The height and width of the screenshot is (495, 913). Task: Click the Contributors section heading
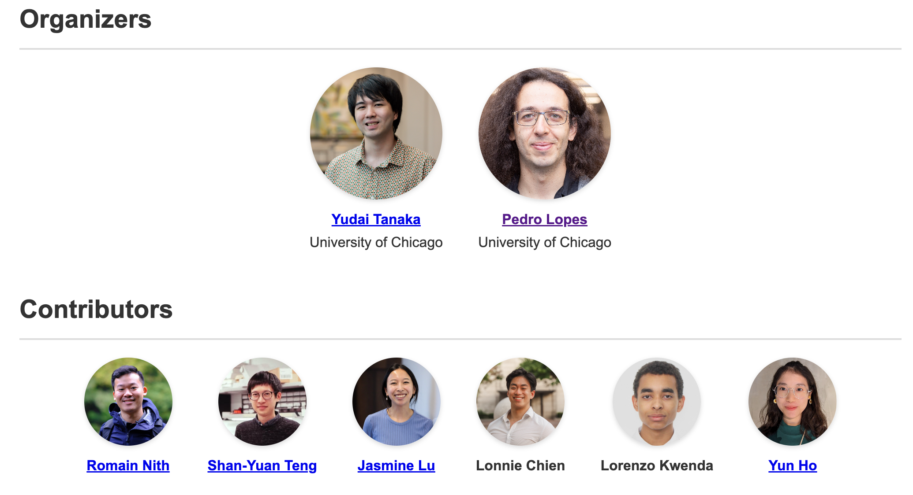96,309
